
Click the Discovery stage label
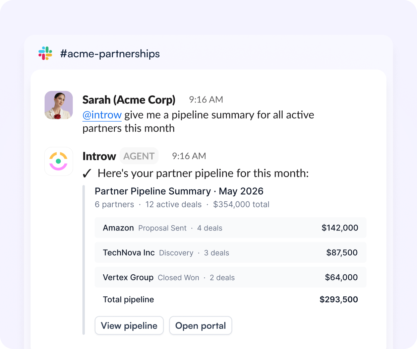click(176, 253)
